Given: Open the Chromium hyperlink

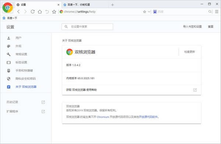Looking at the screenshot, I should (x=103, y=117).
